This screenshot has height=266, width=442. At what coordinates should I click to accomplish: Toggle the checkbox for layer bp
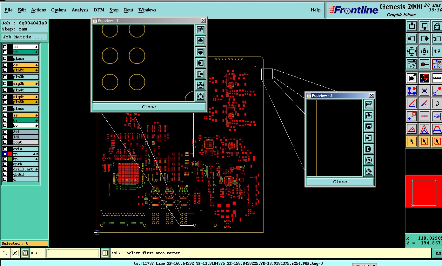[5, 159]
